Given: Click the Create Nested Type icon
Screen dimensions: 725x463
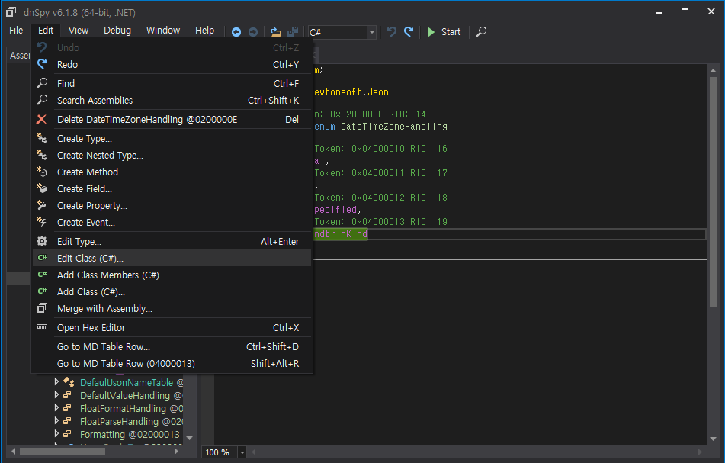Looking at the screenshot, I should pyautogui.click(x=42, y=155).
